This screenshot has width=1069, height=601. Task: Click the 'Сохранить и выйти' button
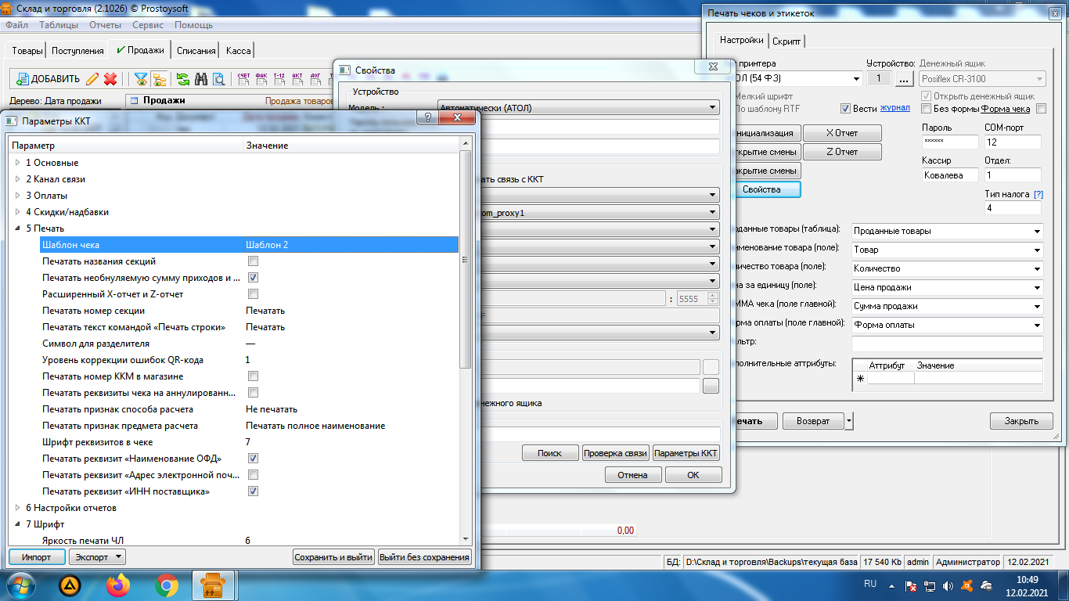coord(333,557)
